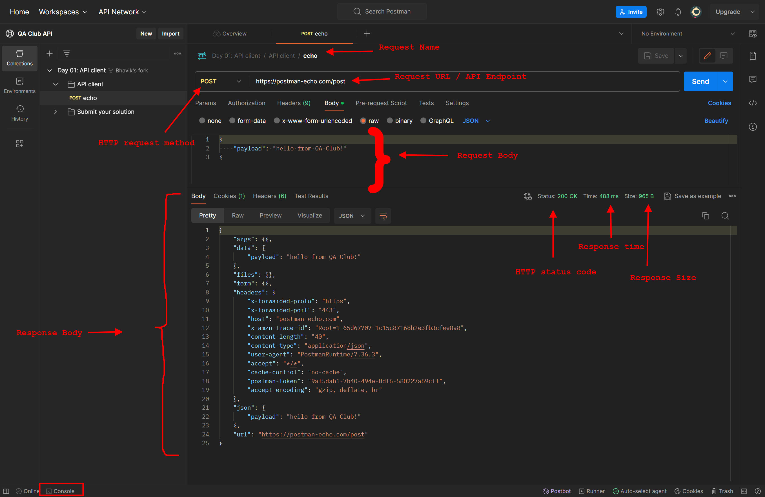Open the code snippet icon
This screenshot has height=497, width=765.
(x=753, y=103)
